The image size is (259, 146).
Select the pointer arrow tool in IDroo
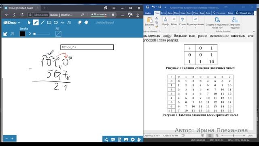click(x=29, y=23)
